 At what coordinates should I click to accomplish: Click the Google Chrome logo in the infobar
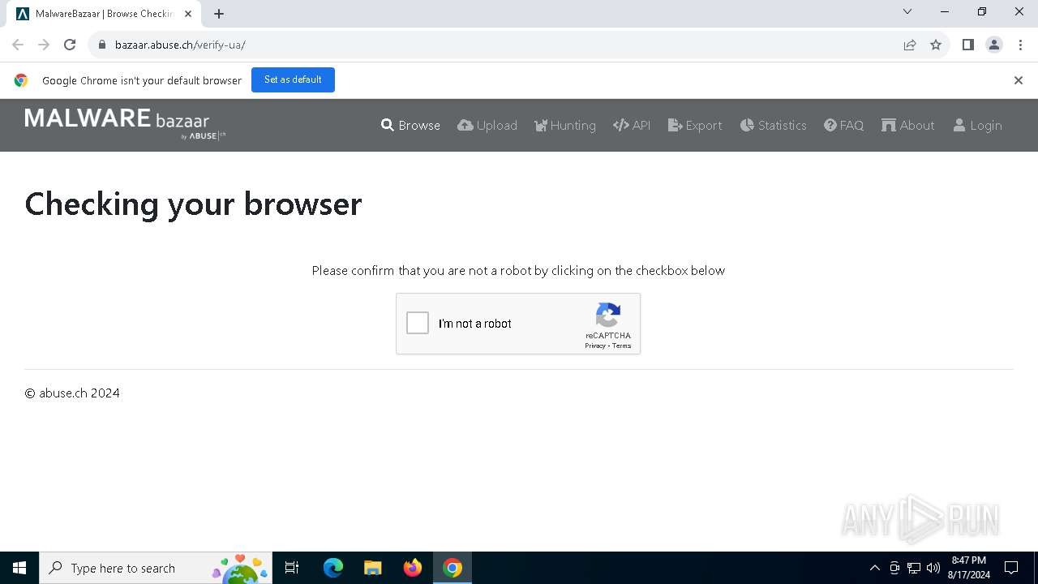click(21, 80)
